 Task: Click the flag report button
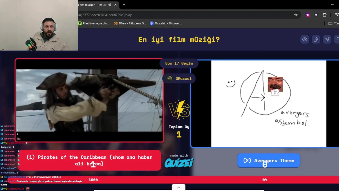[x=337, y=40]
